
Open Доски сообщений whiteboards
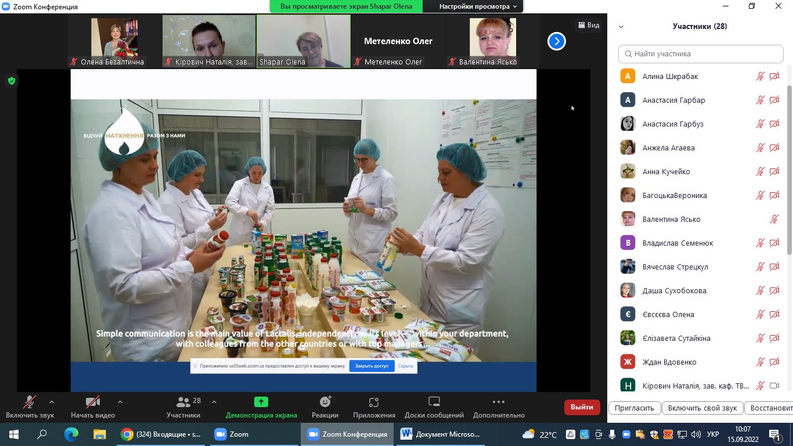pyautogui.click(x=434, y=407)
